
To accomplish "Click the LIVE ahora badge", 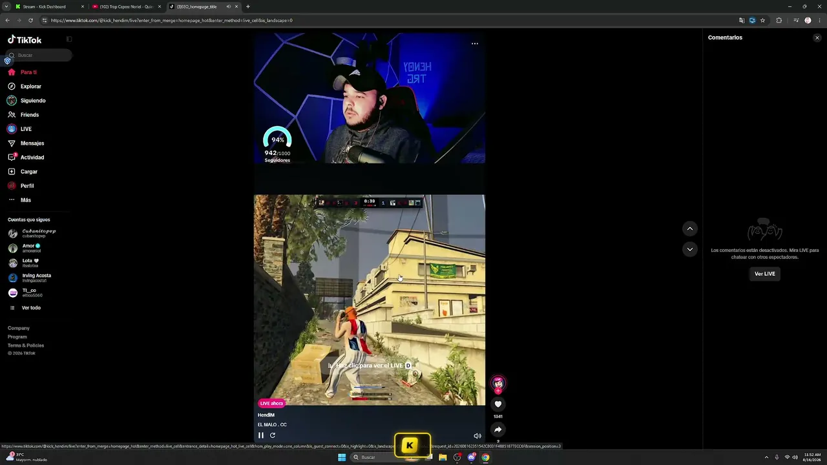I will pyautogui.click(x=272, y=403).
